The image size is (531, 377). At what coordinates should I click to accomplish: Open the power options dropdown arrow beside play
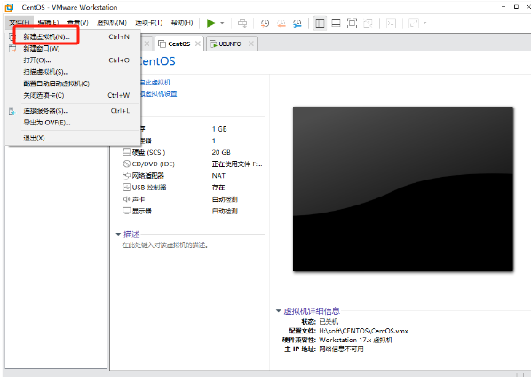pos(222,23)
